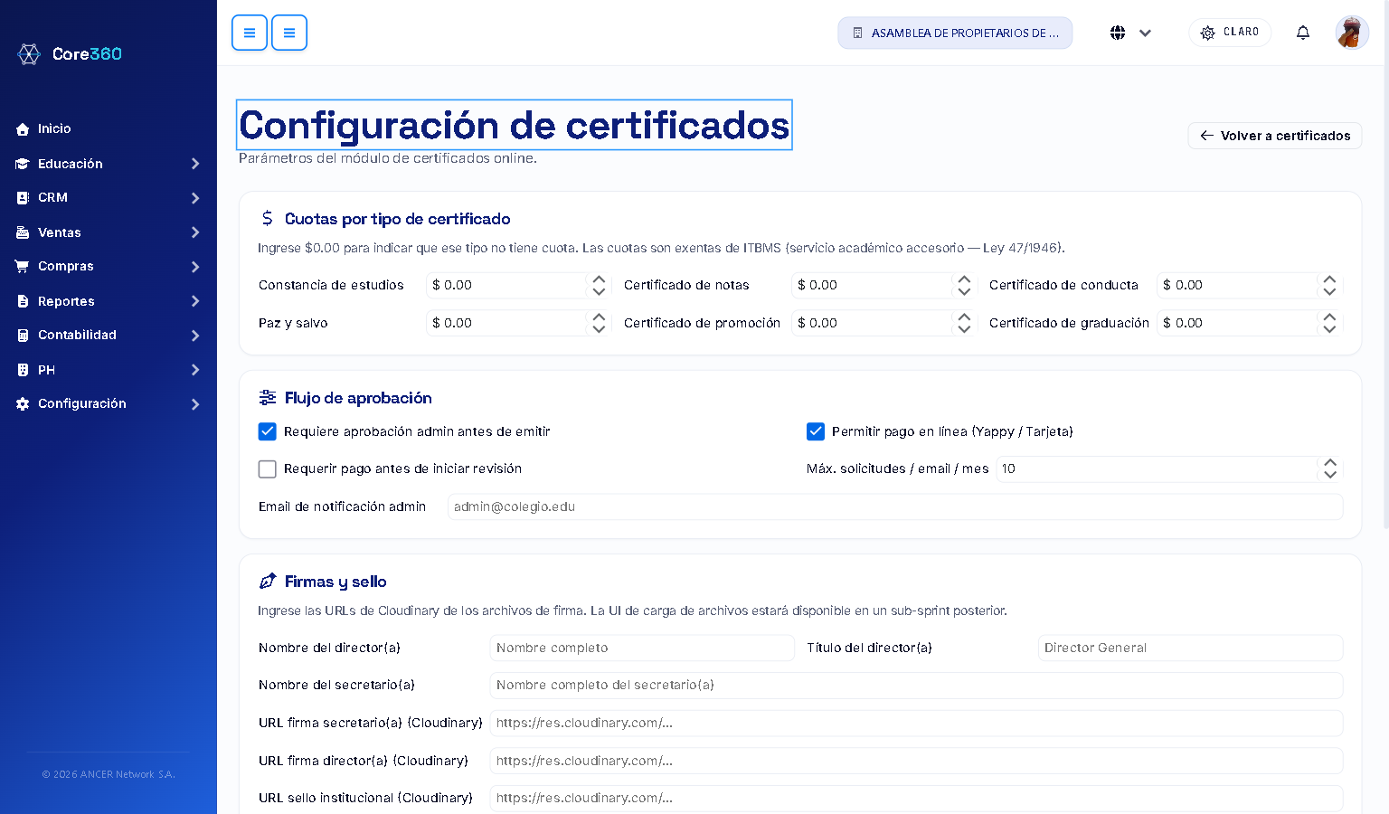1389x814 pixels.
Task: Open the user avatar menu
Action: (x=1352, y=33)
